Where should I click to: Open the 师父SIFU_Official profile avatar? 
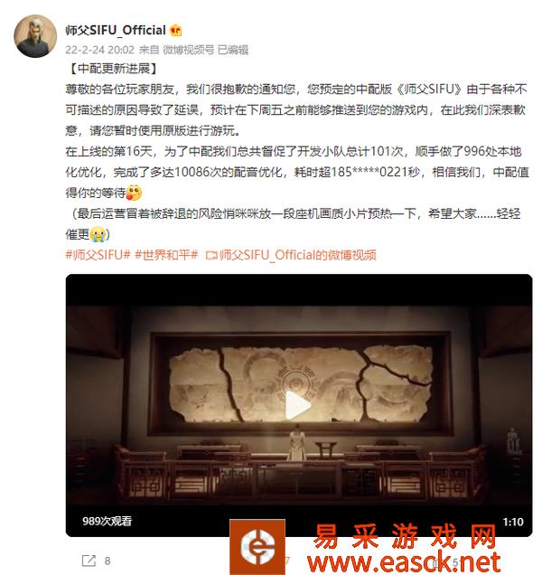pos(35,36)
